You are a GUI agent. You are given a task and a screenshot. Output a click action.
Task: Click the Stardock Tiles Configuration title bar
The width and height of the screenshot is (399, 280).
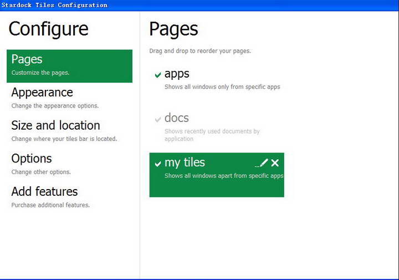(x=199, y=6)
